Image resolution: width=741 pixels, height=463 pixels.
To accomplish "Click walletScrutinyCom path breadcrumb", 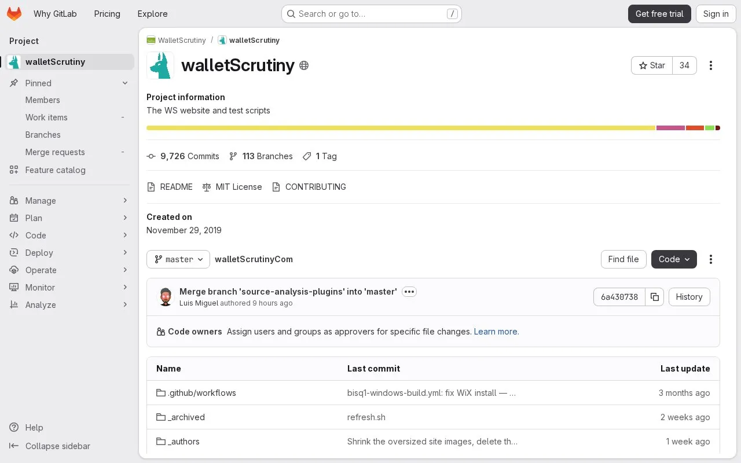I will (254, 259).
